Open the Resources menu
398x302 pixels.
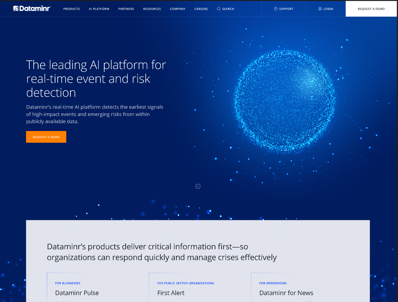tap(152, 9)
